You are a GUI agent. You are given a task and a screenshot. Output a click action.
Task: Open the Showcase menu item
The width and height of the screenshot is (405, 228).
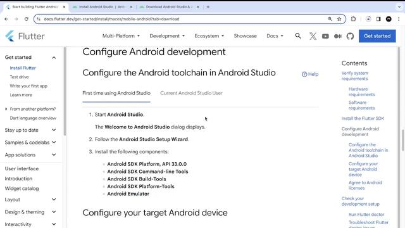(245, 36)
